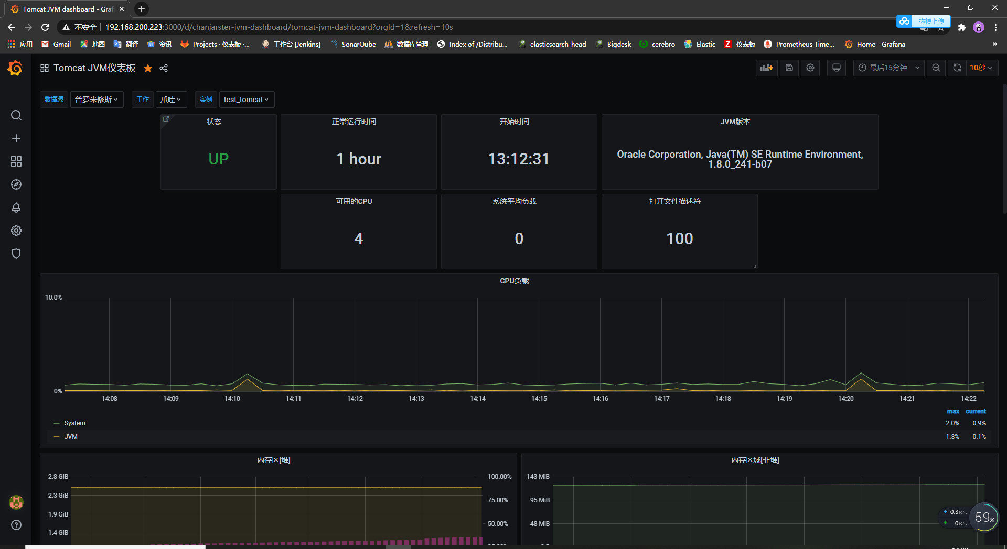
Task: Open the Dashboards grid icon in sidebar
Action: (x=16, y=161)
